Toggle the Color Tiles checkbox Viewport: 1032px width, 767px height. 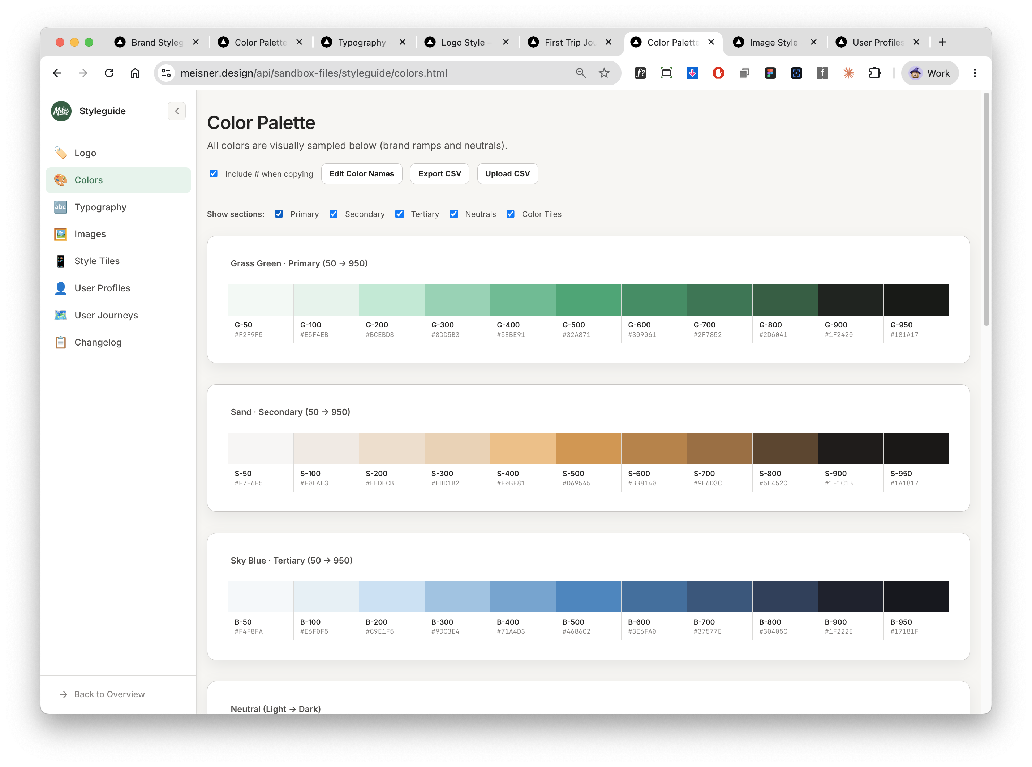[x=511, y=214]
